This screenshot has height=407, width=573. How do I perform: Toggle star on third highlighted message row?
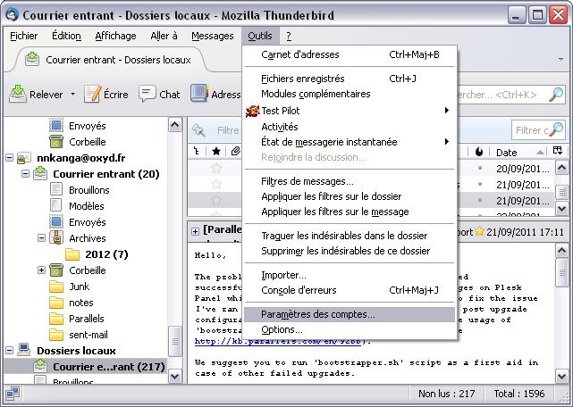[216, 200]
